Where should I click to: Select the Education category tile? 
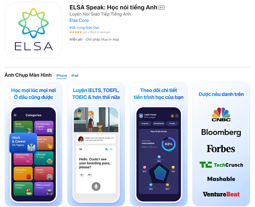pos(23,174)
